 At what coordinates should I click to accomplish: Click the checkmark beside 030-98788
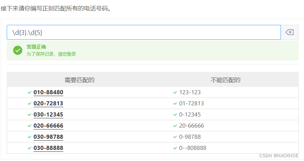tap(29, 137)
